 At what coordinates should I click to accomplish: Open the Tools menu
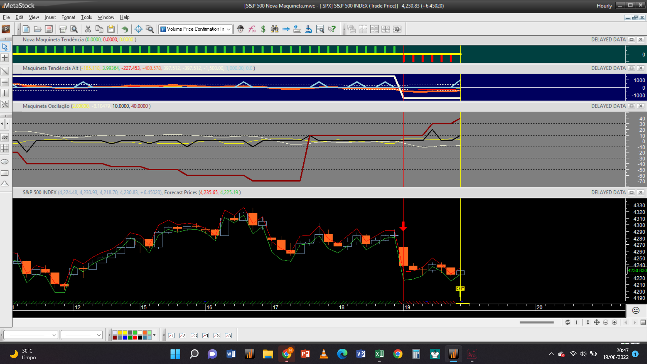86,17
